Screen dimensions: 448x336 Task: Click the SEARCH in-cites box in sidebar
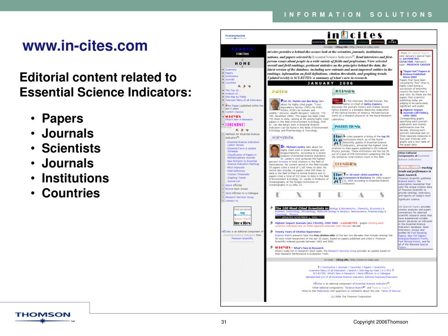(x=242, y=51)
